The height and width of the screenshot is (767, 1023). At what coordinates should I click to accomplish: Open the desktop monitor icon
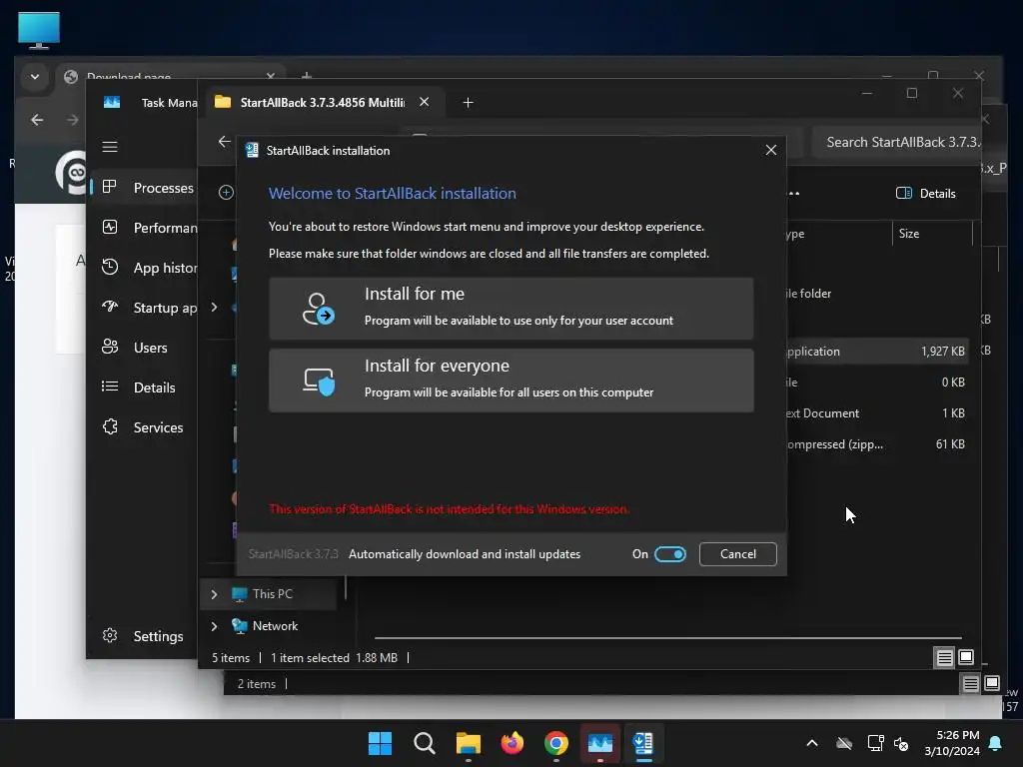pyautogui.click(x=39, y=30)
